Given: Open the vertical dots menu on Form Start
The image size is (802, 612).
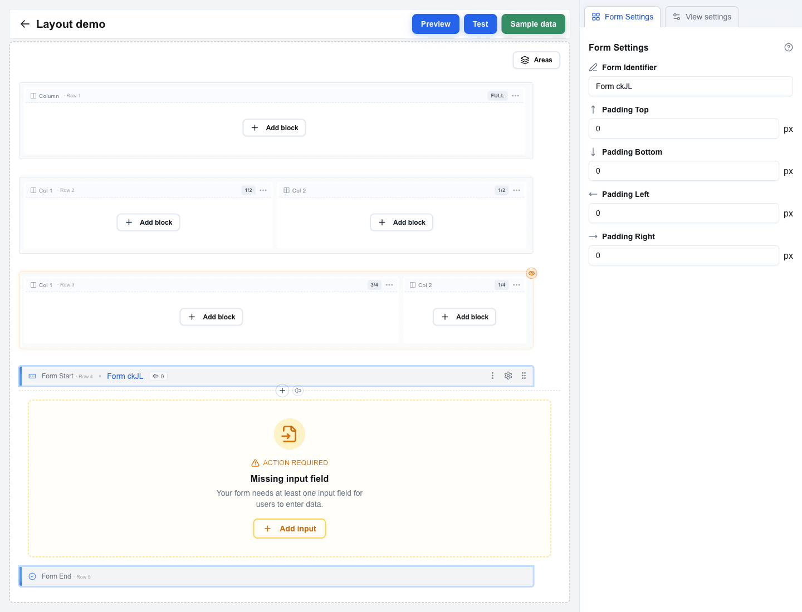Looking at the screenshot, I should (492, 376).
